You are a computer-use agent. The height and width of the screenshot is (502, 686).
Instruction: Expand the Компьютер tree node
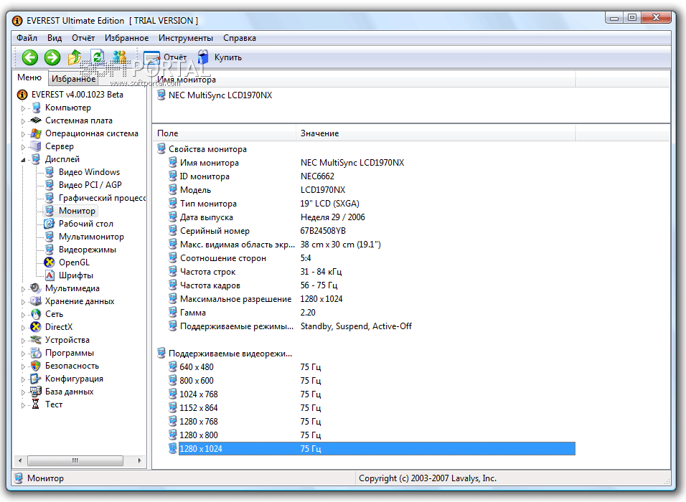point(24,108)
